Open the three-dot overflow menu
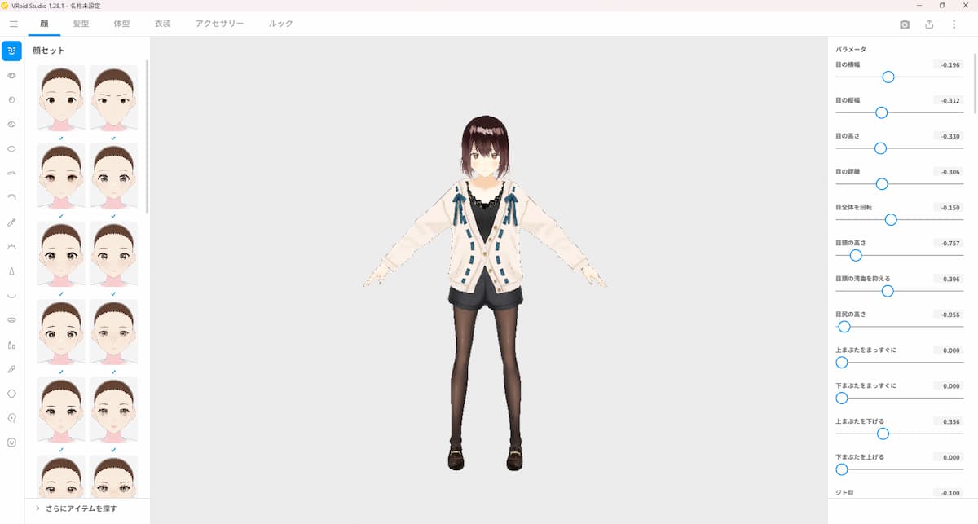The image size is (978, 524). (x=954, y=24)
